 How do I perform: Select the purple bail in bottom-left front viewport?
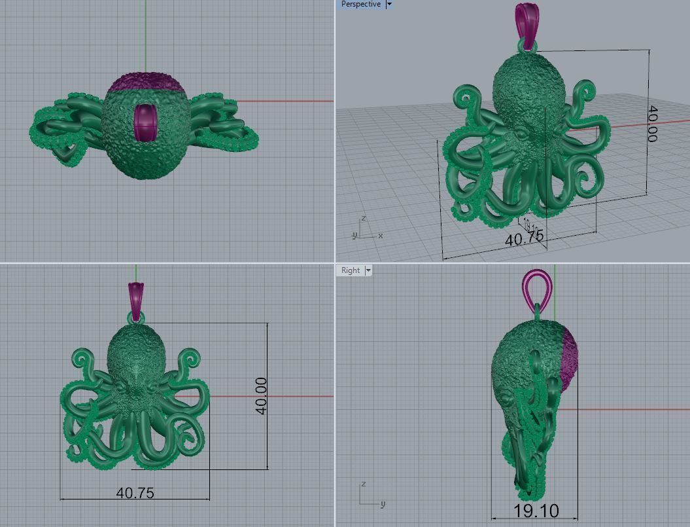click(x=136, y=300)
